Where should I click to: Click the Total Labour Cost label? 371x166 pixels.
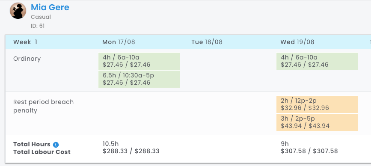pos(42,152)
